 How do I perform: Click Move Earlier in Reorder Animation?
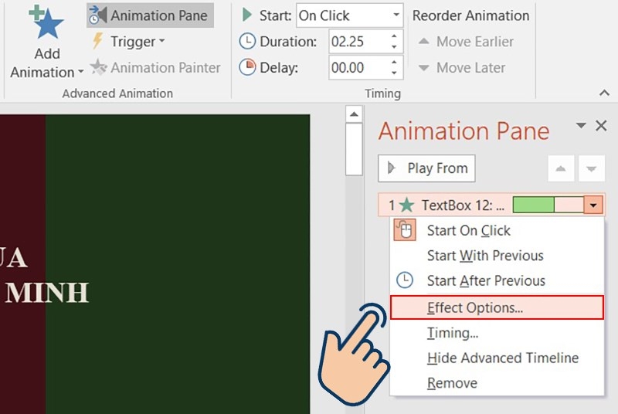pos(466,42)
